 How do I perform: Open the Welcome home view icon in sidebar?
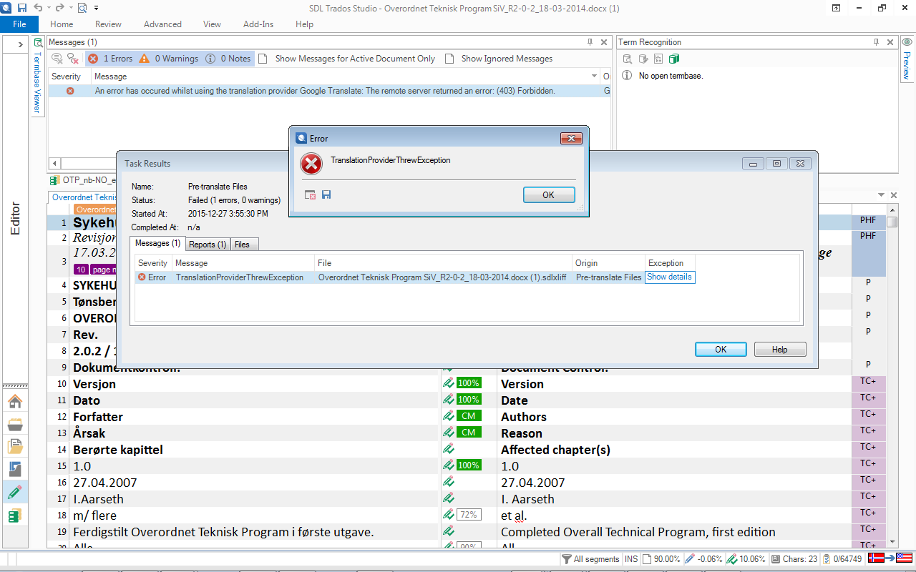pos(14,402)
